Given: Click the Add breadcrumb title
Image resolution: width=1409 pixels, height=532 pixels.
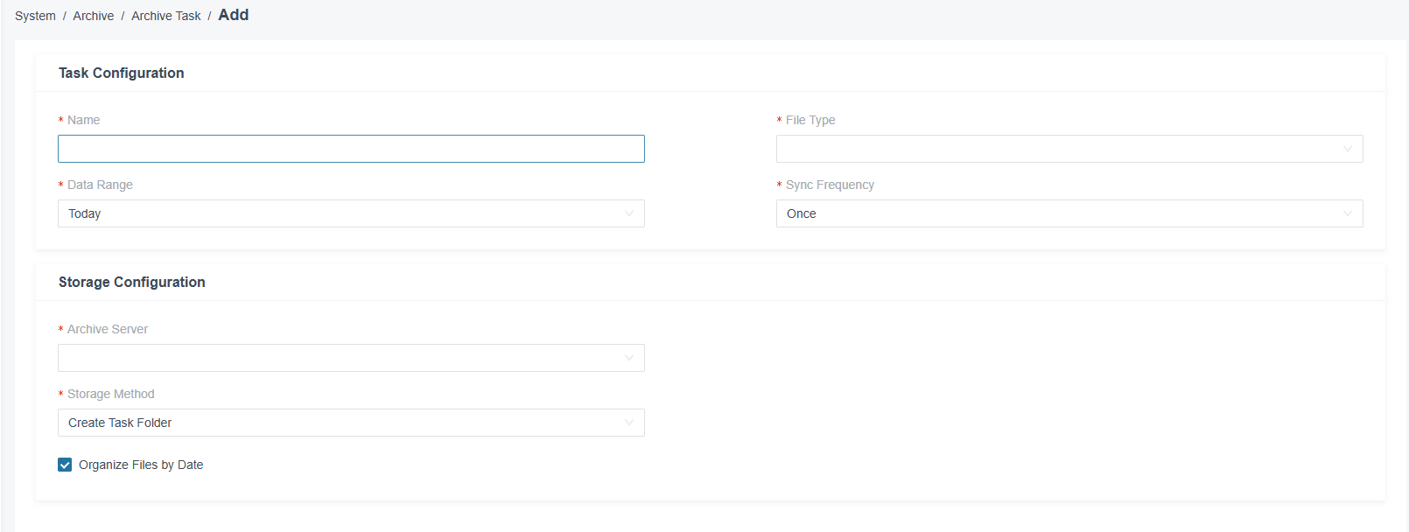Looking at the screenshot, I should 234,15.
